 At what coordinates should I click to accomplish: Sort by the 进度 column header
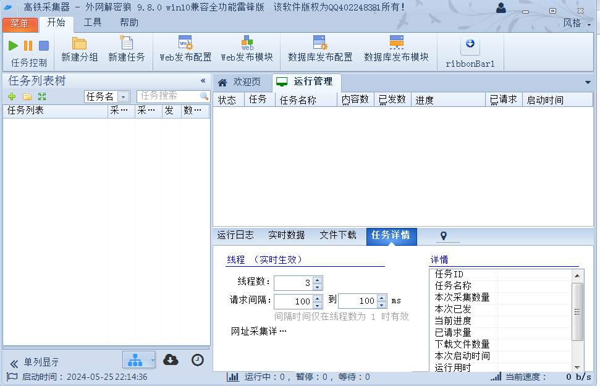[x=449, y=100]
